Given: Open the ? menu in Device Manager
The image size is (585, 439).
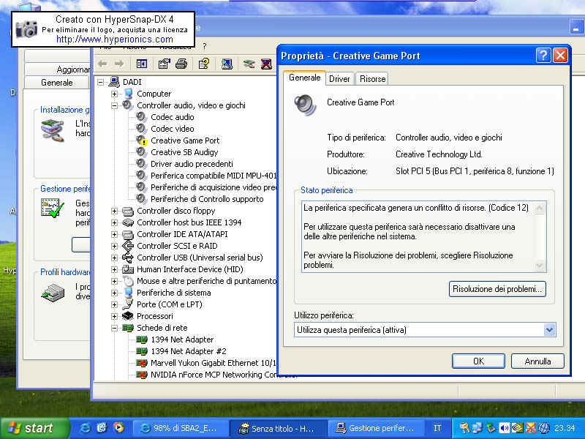Looking at the screenshot, I should click(204, 47).
